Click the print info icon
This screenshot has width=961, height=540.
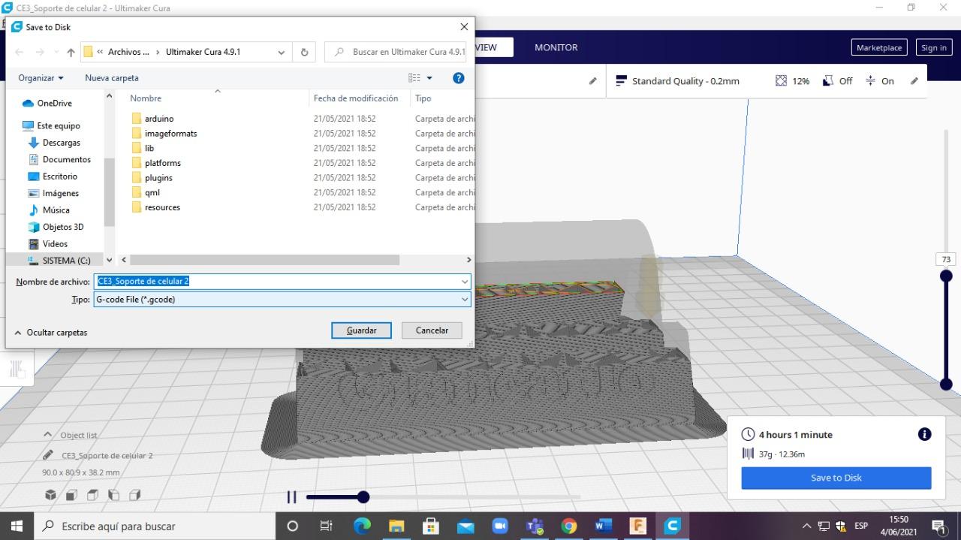(924, 434)
